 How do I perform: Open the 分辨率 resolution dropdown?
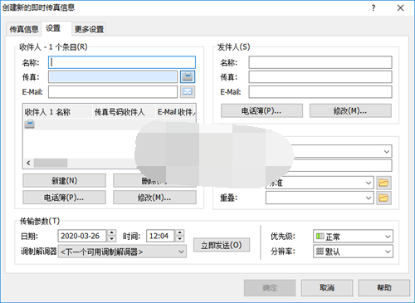353,252
